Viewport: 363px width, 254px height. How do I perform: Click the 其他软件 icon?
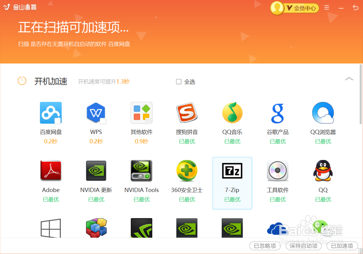(142, 113)
